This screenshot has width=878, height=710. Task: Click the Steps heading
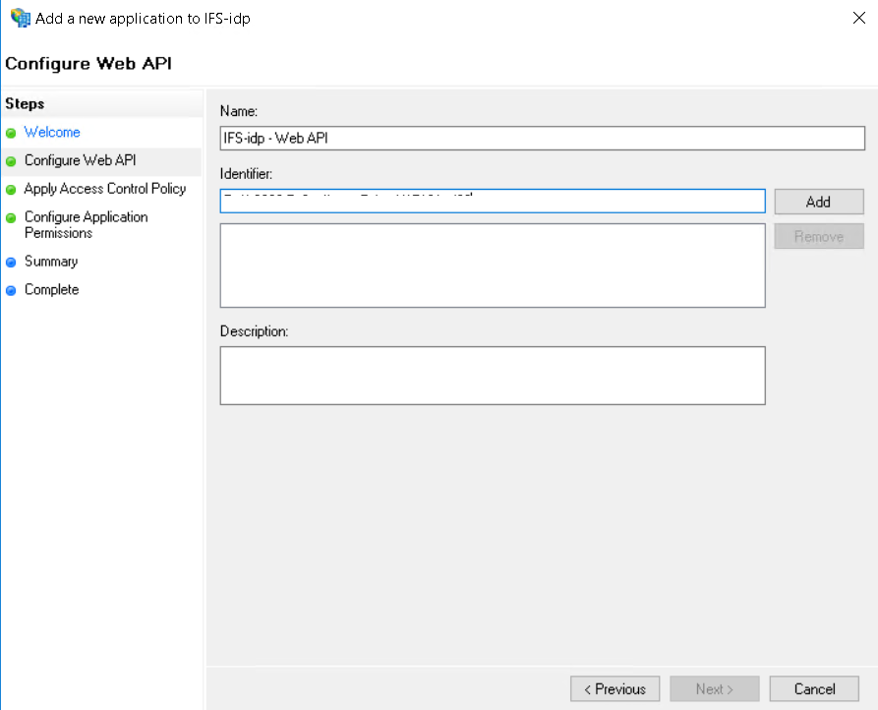(x=25, y=103)
